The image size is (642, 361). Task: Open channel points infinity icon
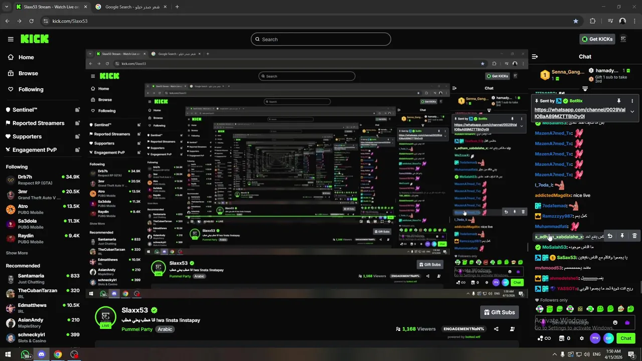(544, 338)
